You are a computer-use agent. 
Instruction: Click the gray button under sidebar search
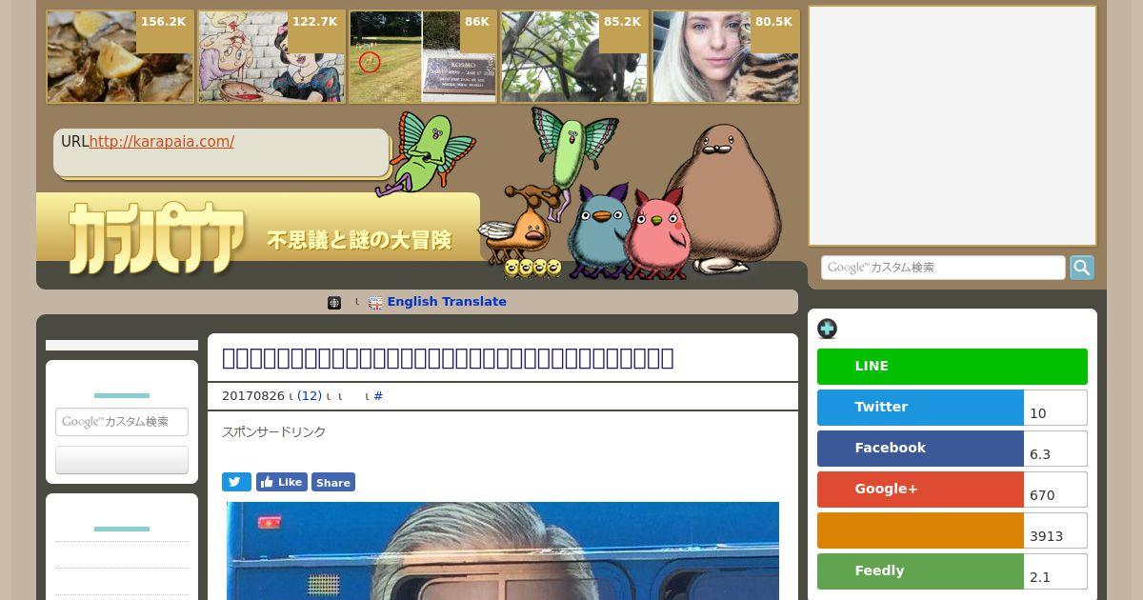click(122, 460)
